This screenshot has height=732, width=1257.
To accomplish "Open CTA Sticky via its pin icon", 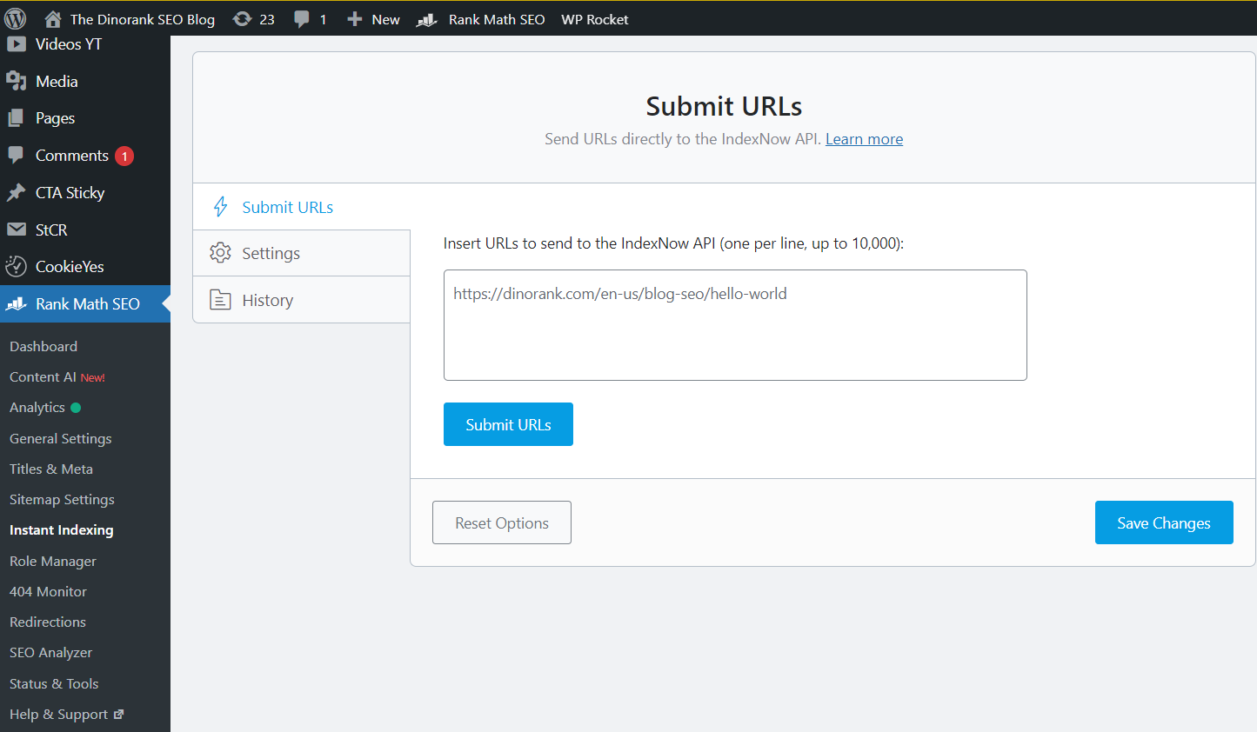I will pyautogui.click(x=17, y=192).
